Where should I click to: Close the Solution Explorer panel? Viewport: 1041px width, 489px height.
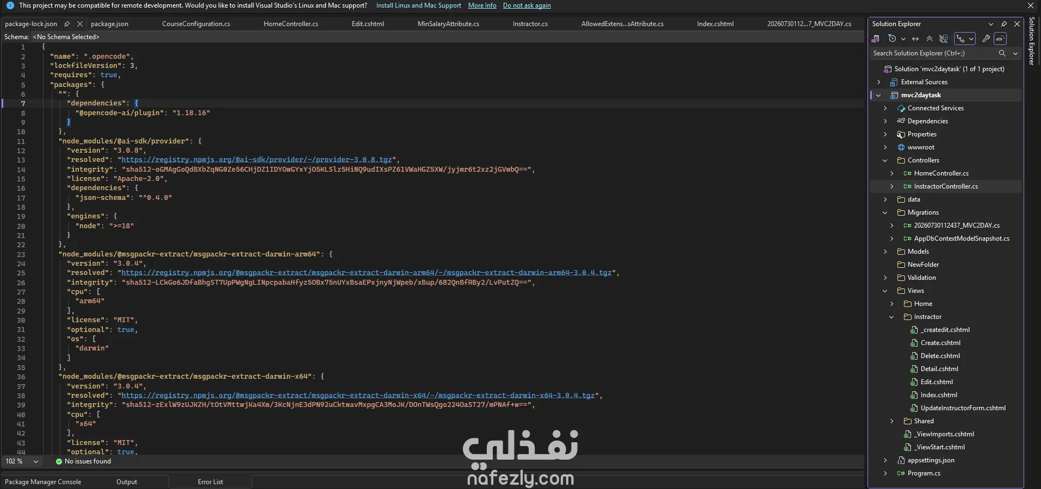click(x=1017, y=24)
